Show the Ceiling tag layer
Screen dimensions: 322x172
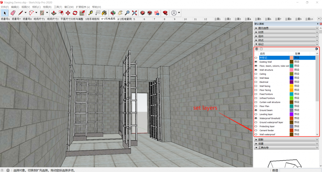coord(256,74)
